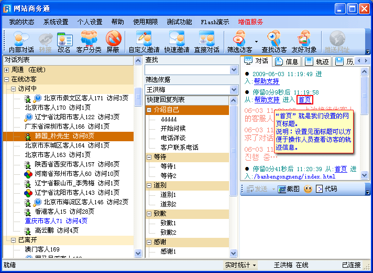Click the 帮助支持 link in chat log
Viewport: 373px width, 273px height.
click(267, 81)
